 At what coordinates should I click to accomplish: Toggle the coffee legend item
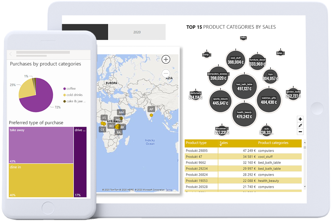[x=71, y=89]
